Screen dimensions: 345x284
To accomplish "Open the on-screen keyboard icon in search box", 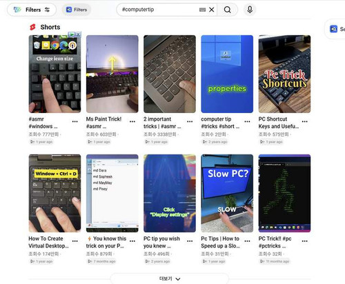I will click(202, 10).
